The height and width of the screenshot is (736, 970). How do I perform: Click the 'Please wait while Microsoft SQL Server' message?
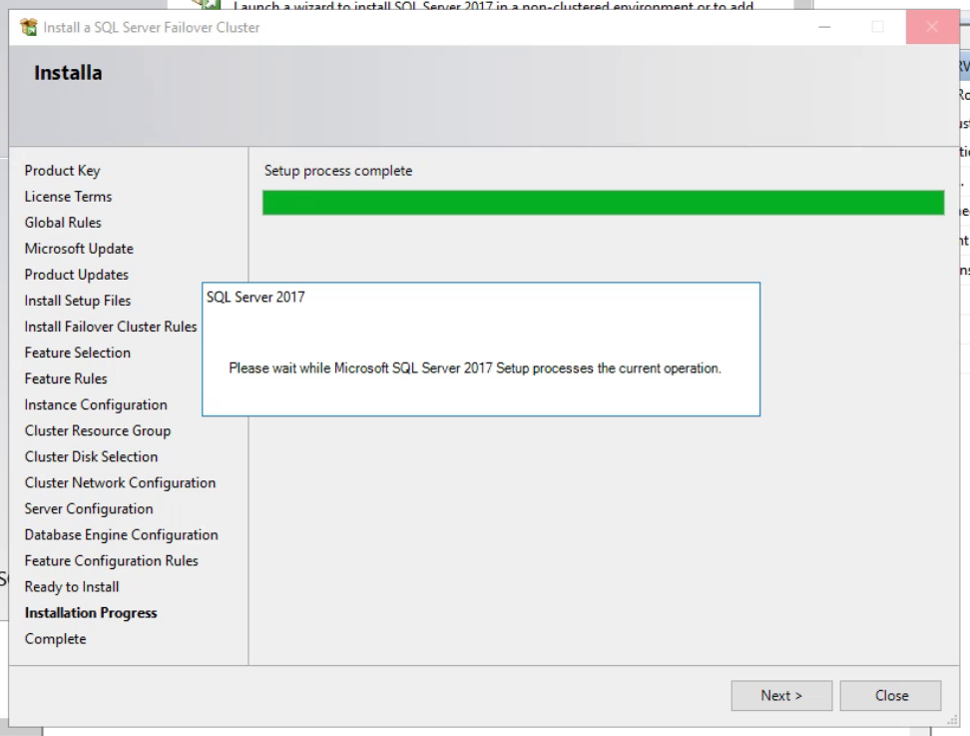pyautogui.click(x=475, y=368)
